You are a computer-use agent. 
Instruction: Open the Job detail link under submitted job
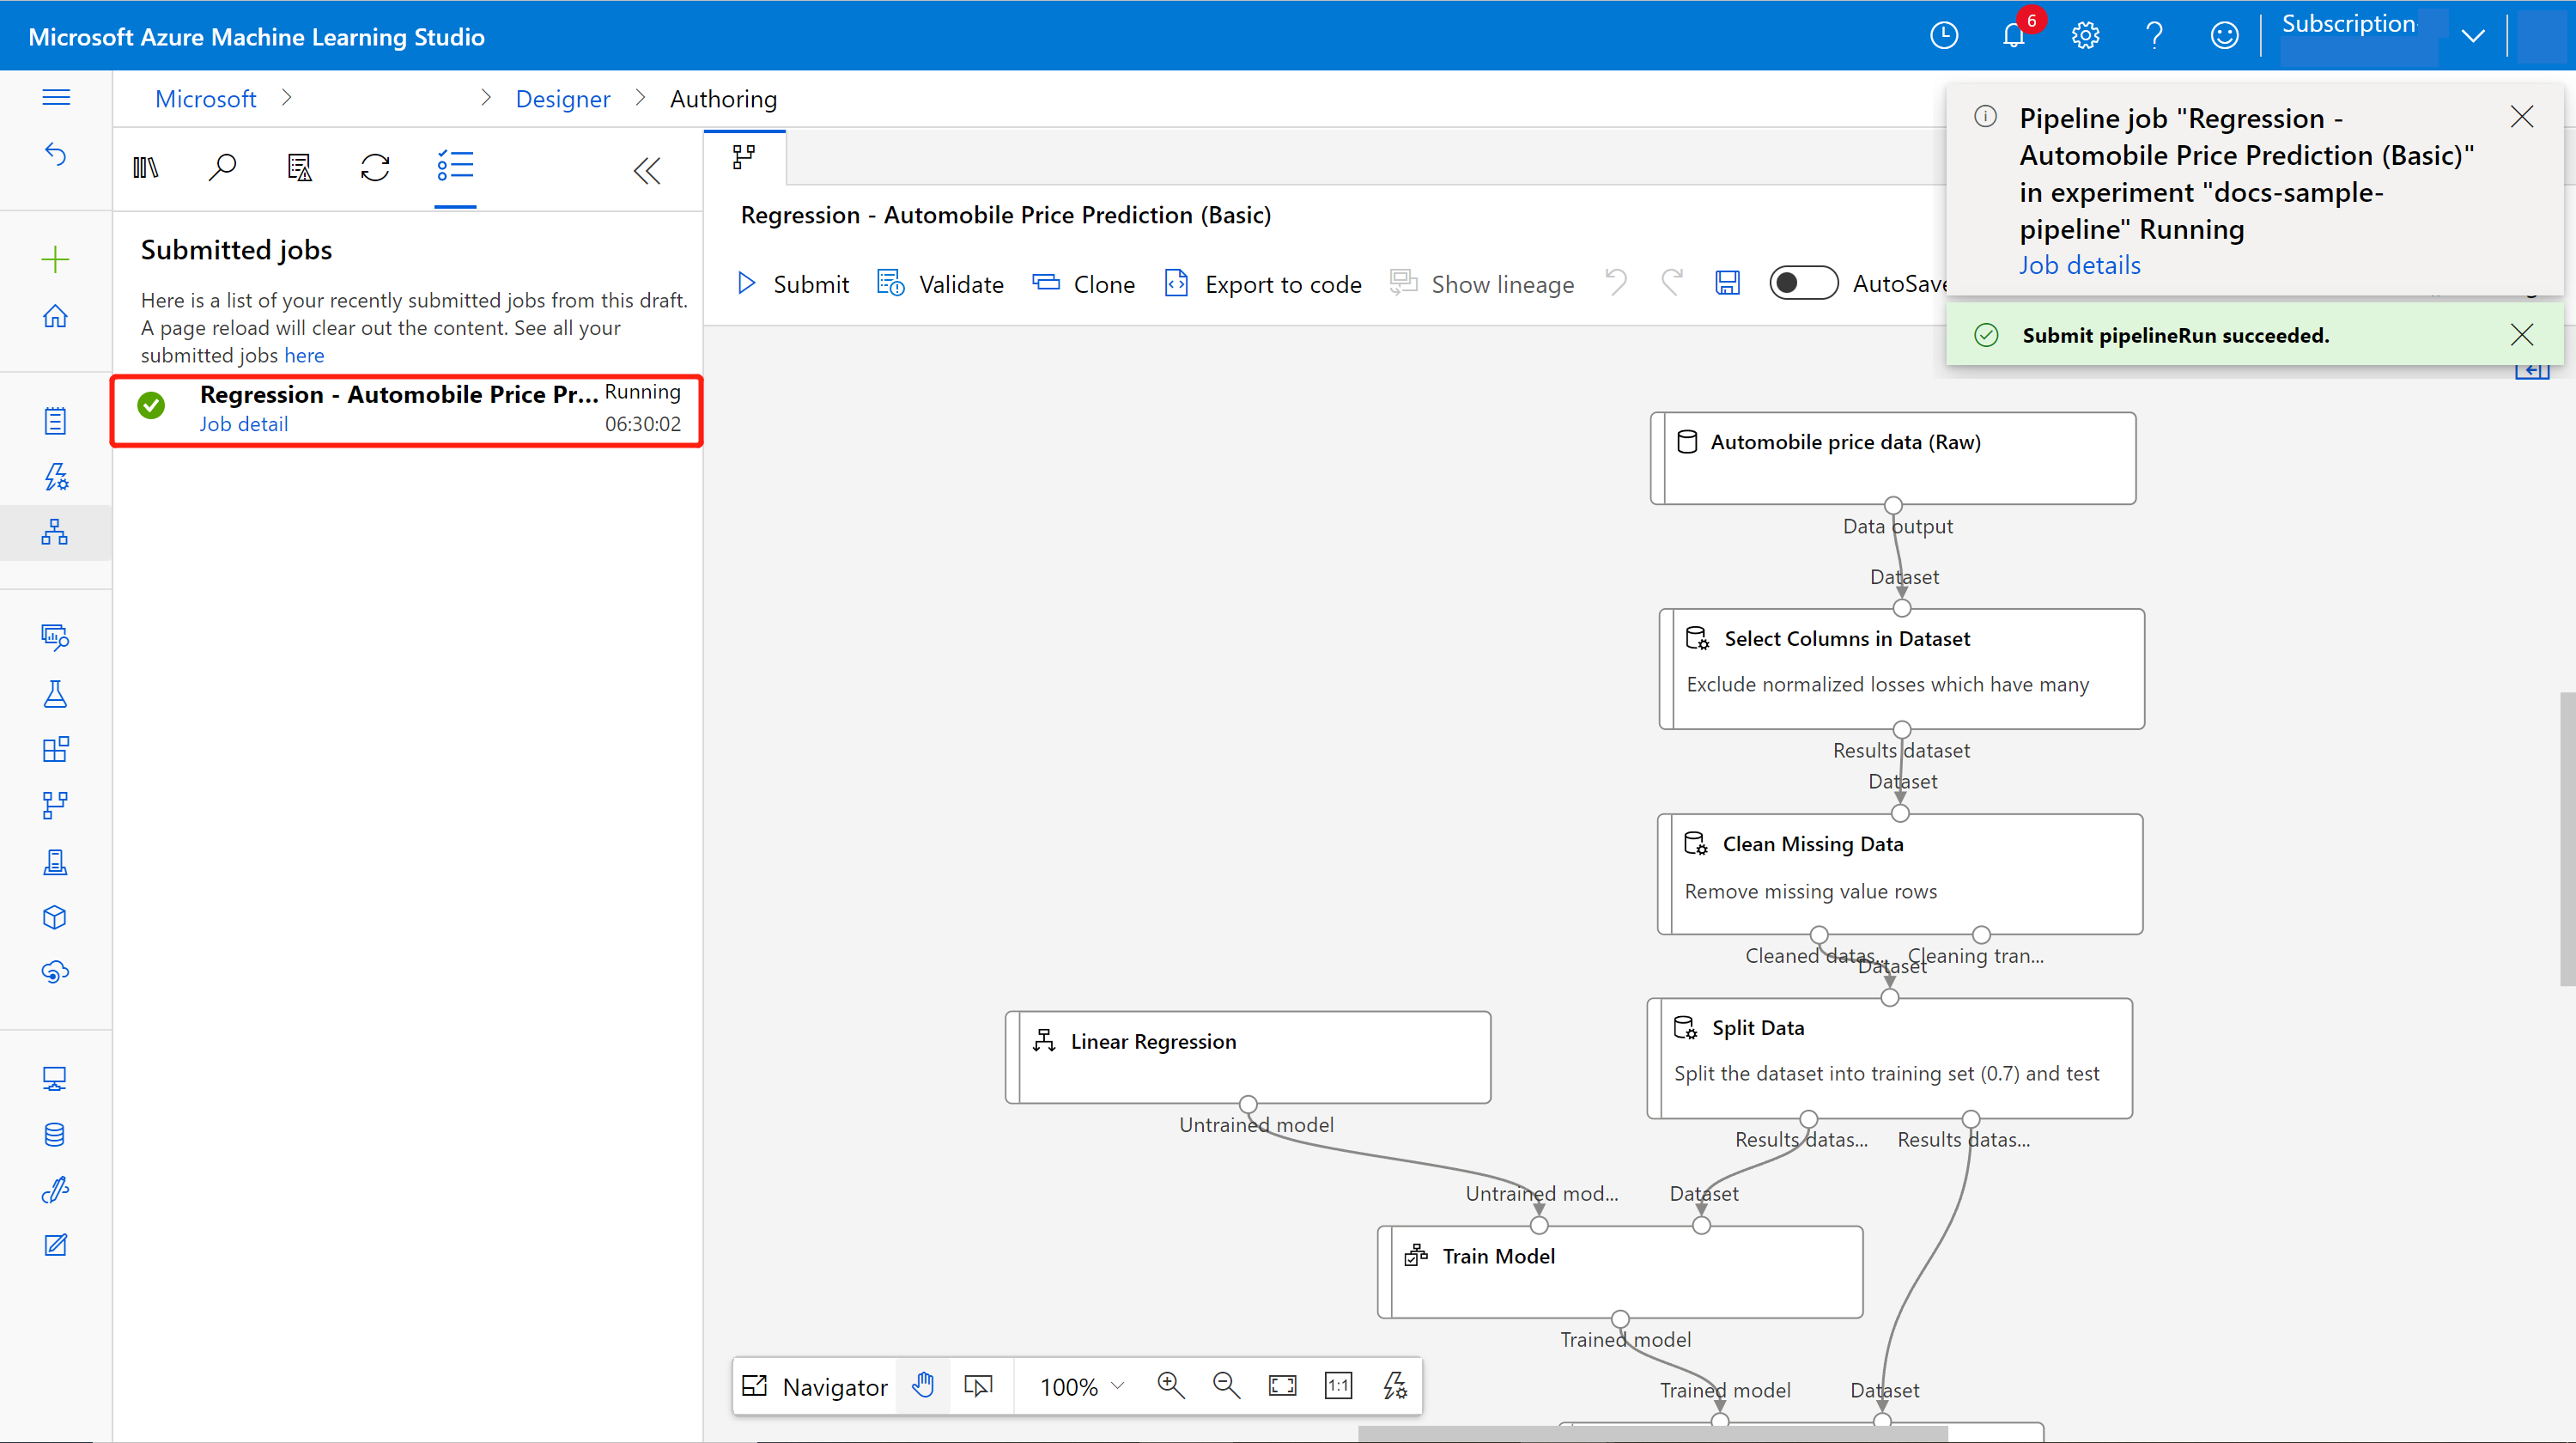(x=244, y=424)
